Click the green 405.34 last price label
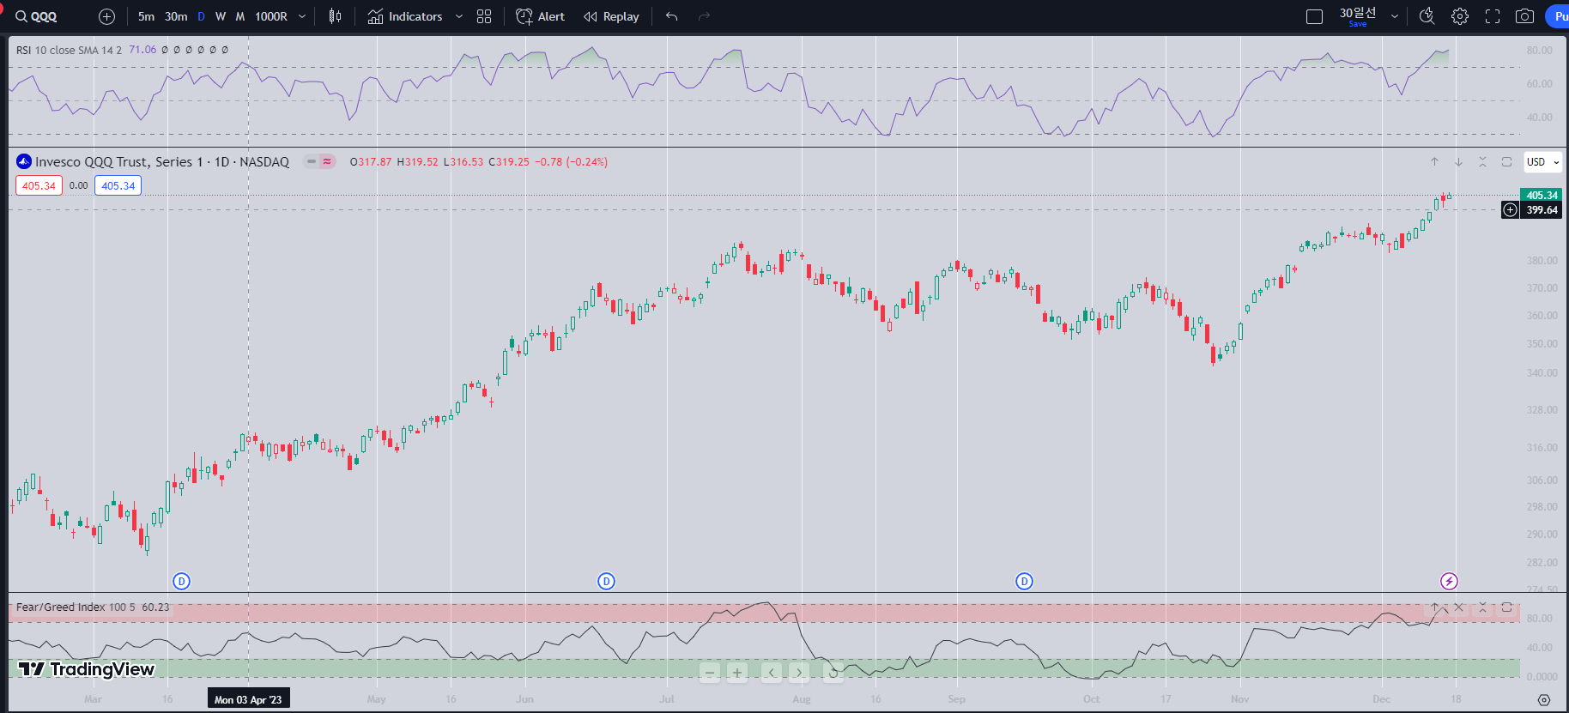 pos(1542,195)
